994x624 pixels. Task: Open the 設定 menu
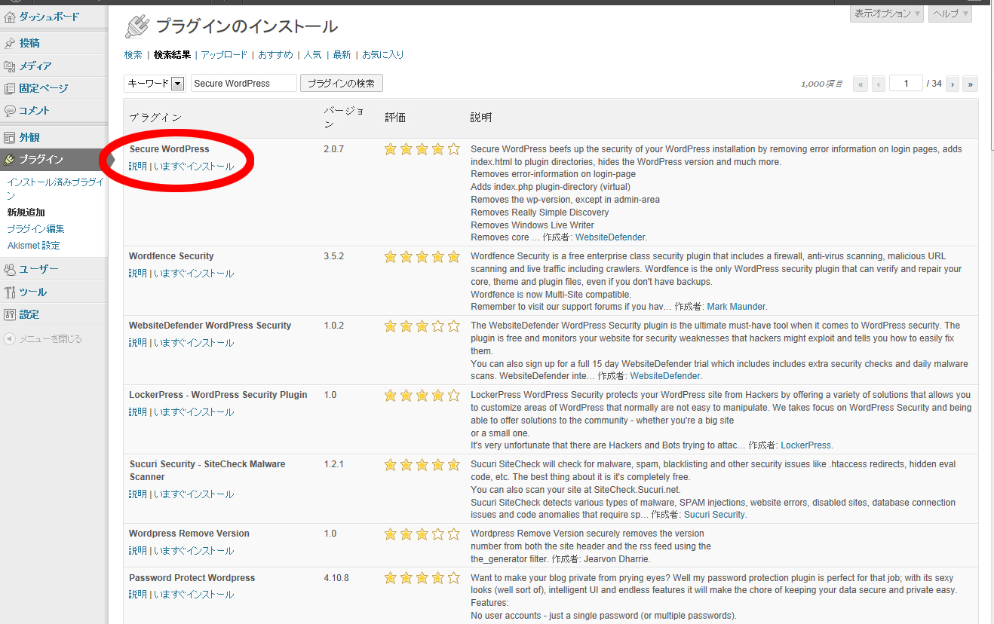29,315
